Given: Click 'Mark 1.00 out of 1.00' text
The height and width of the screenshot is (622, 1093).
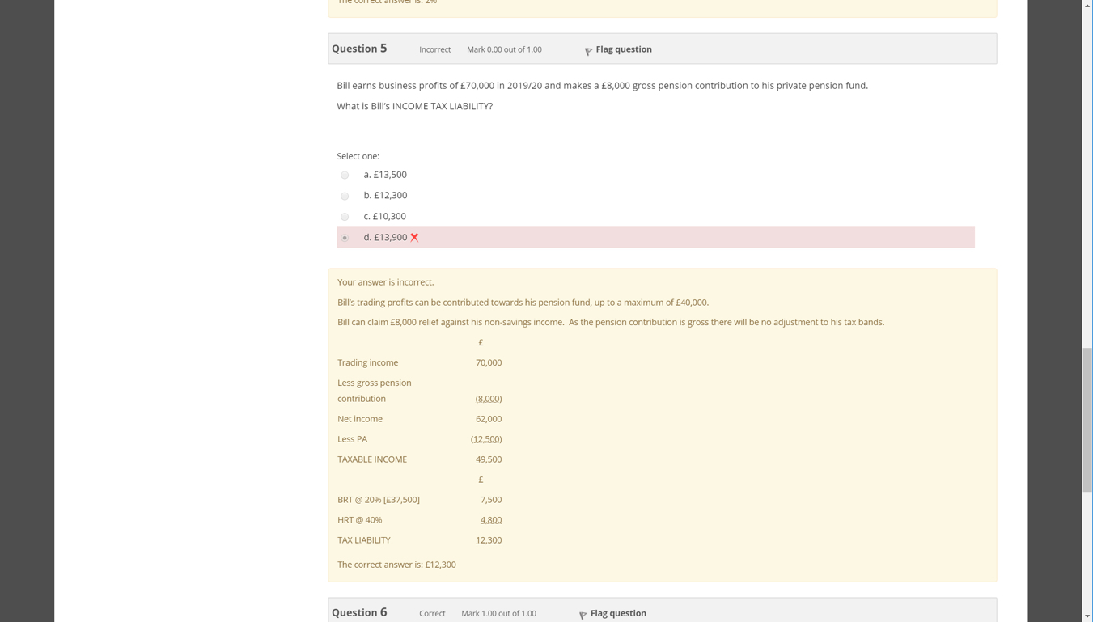Looking at the screenshot, I should [x=498, y=613].
